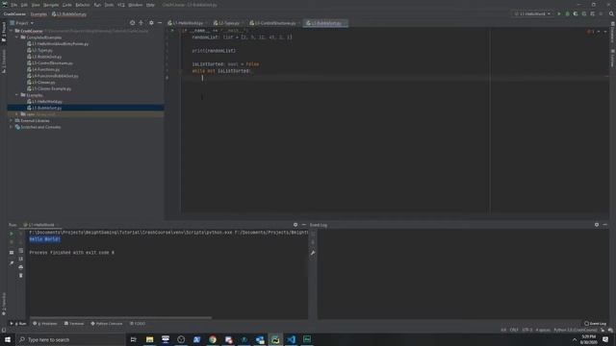Click the Run tool window button at bottom
Image resolution: width=616 pixels, height=346 pixels.
(x=18, y=324)
